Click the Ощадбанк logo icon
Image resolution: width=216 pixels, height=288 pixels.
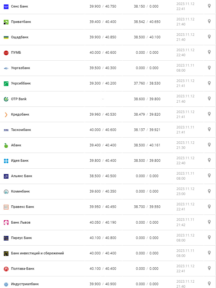tap(6, 37)
